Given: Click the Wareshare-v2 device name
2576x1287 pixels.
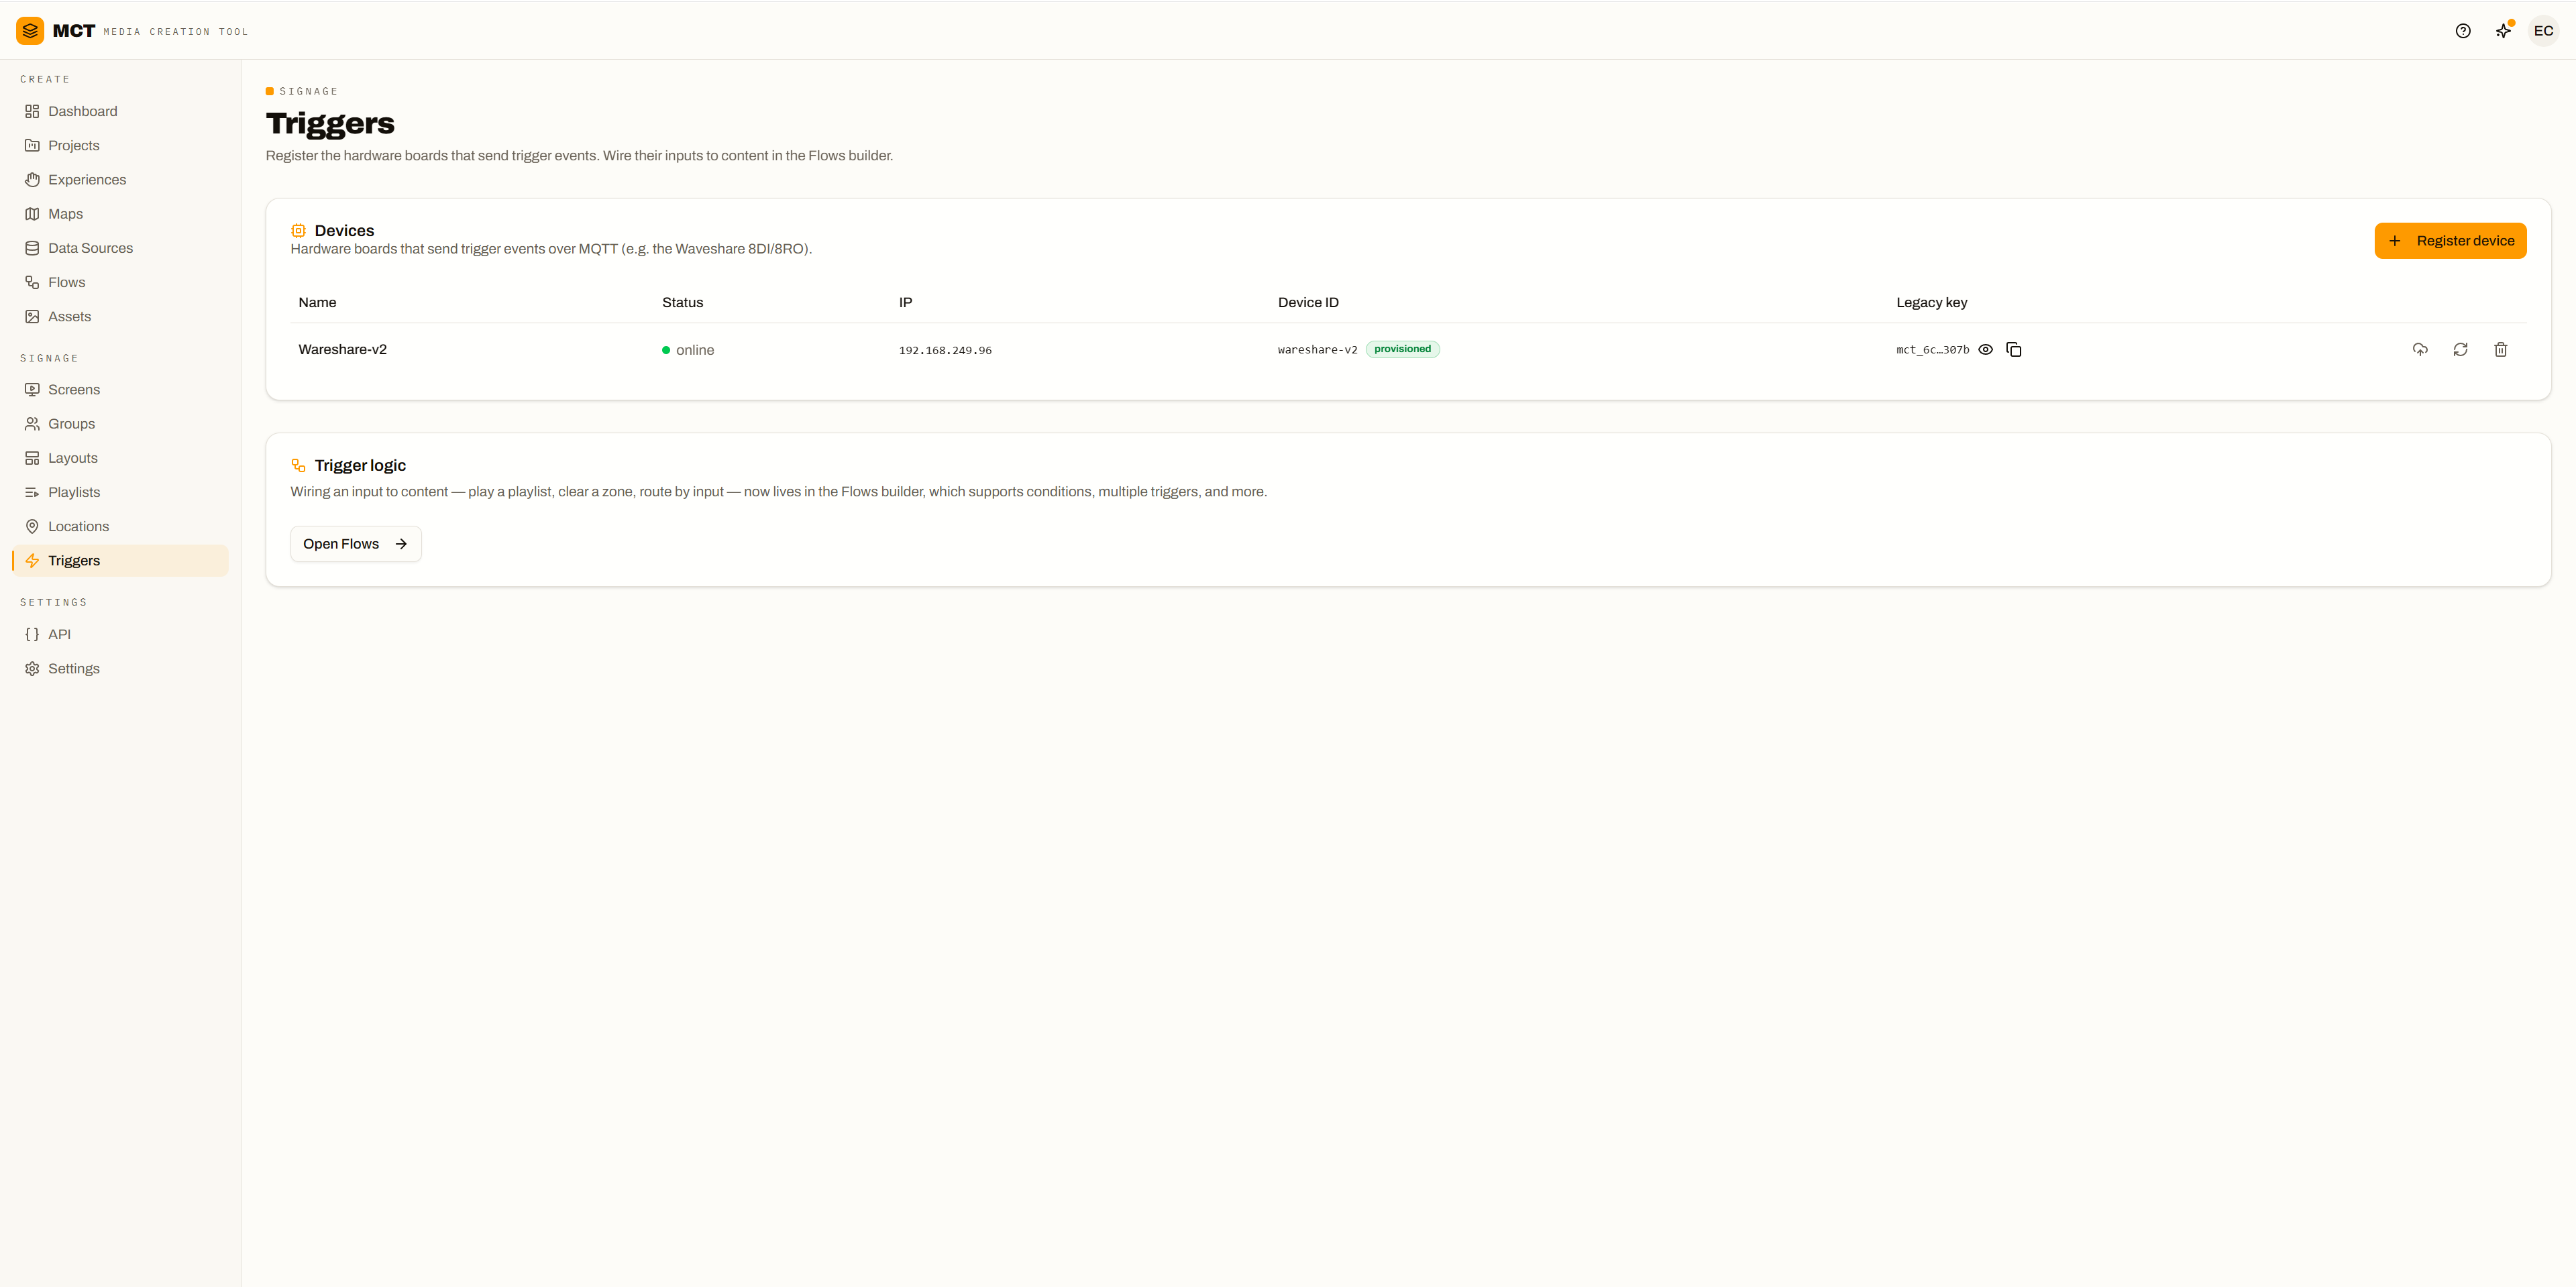Looking at the screenshot, I should pos(342,349).
